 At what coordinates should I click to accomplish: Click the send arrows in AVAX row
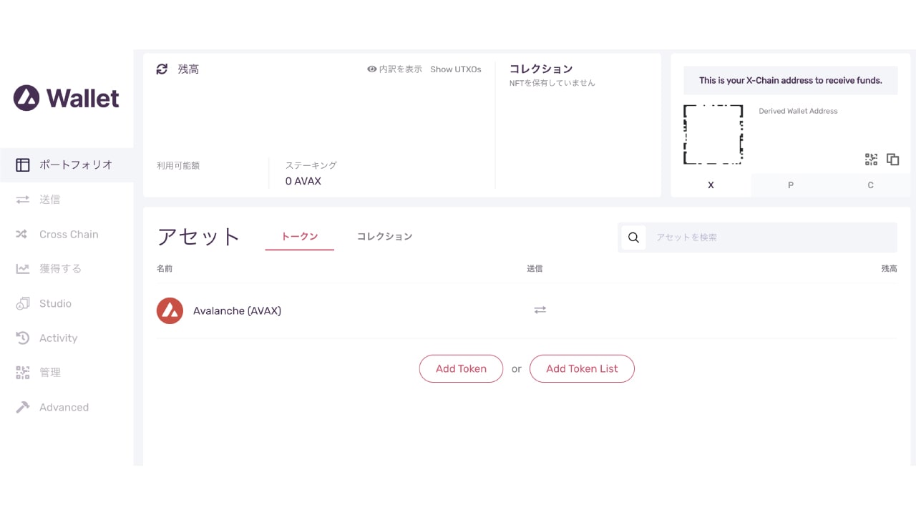tap(540, 310)
